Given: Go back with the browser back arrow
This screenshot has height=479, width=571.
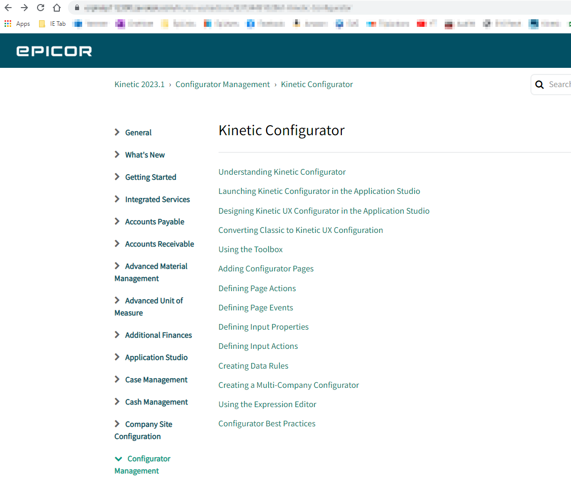Looking at the screenshot, I should pyautogui.click(x=8, y=8).
